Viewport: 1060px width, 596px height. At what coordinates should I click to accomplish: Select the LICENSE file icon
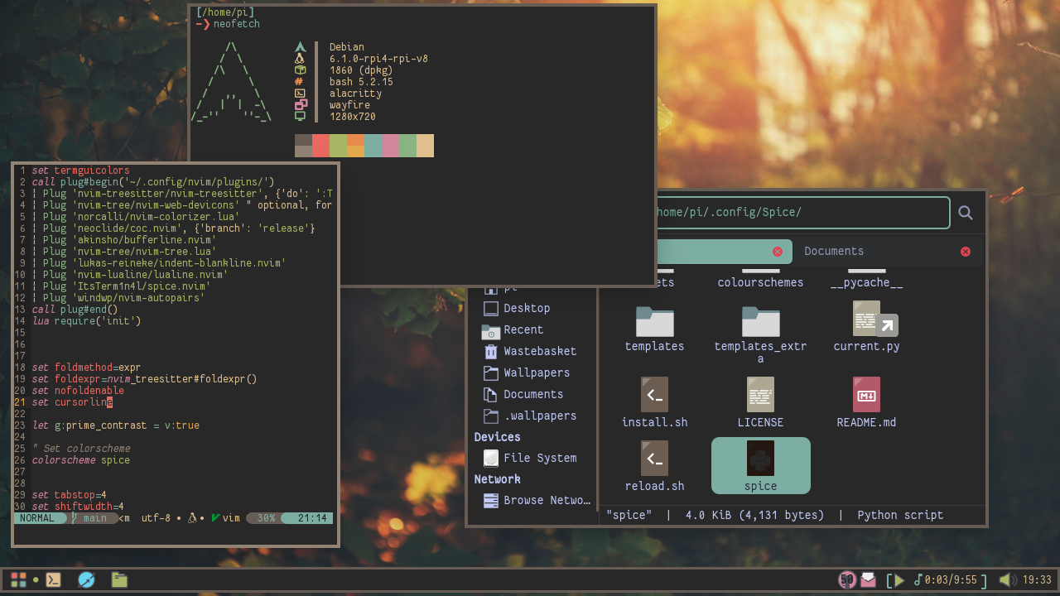click(x=760, y=395)
